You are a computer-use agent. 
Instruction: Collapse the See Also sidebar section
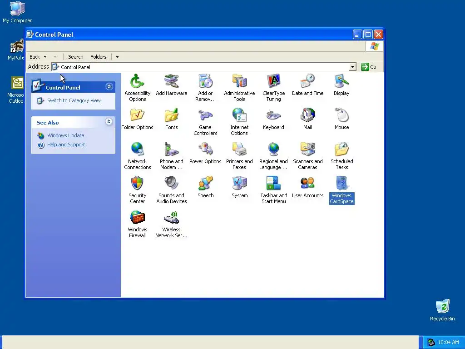coord(109,122)
